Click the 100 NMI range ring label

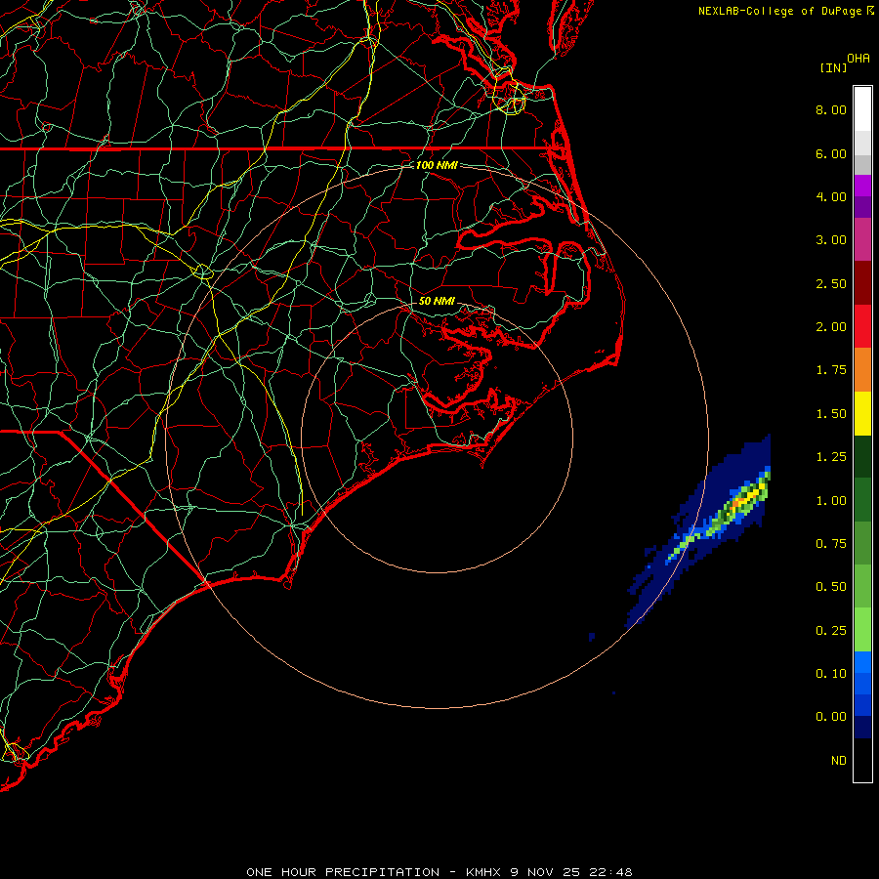click(437, 165)
